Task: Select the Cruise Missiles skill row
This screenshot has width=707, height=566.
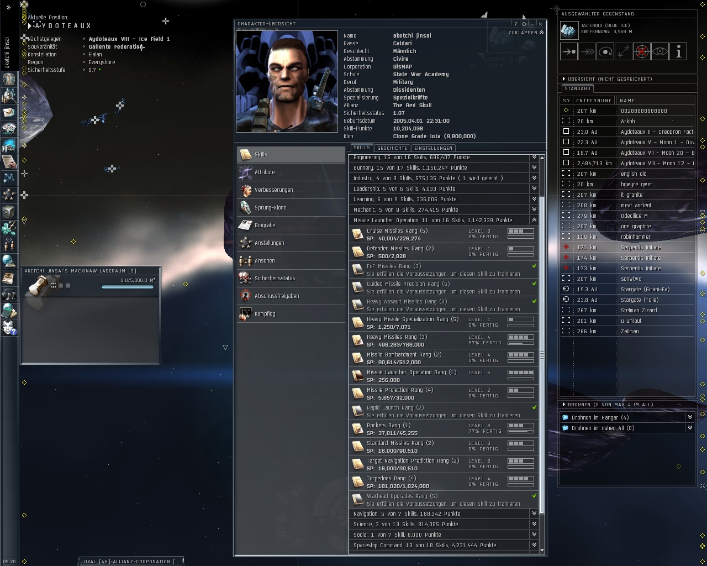Action: [444, 234]
